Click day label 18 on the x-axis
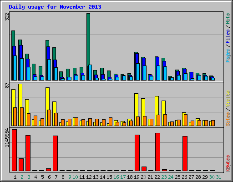The image size is (233, 182). click(x=130, y=177)
